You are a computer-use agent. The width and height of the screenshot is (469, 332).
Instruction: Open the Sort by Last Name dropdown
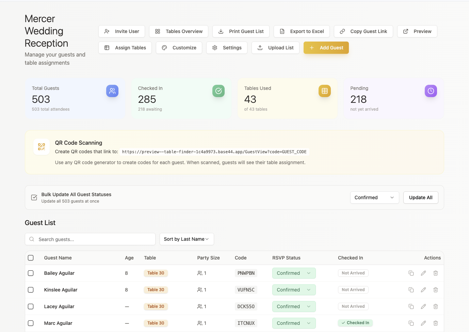(x=187, y=239)
